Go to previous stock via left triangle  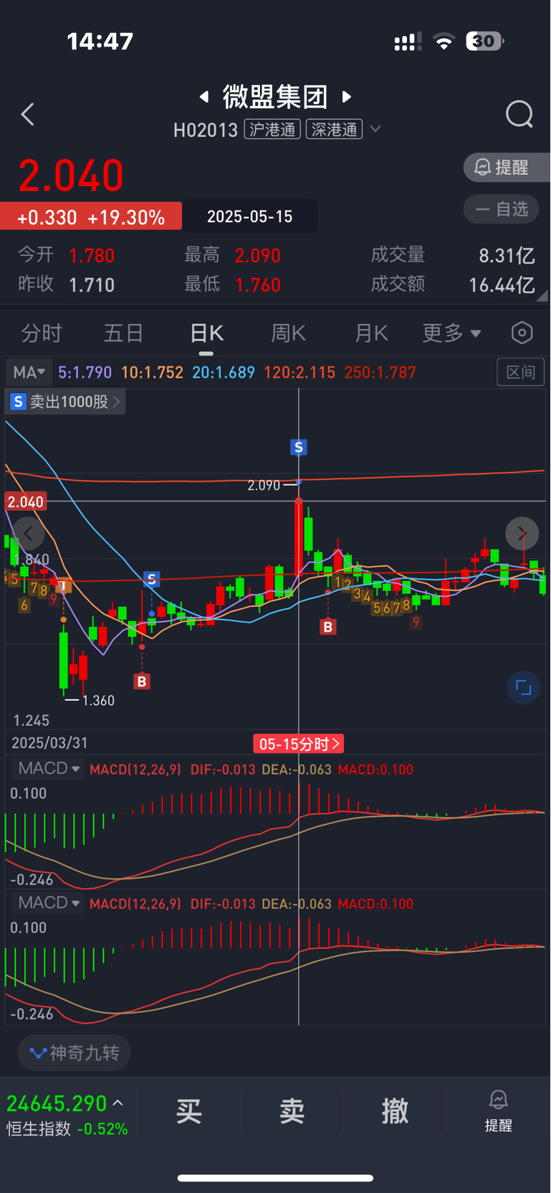coord(204,96)
